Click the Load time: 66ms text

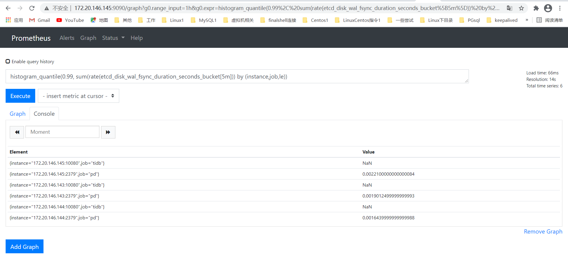click(x=542, y=73)
